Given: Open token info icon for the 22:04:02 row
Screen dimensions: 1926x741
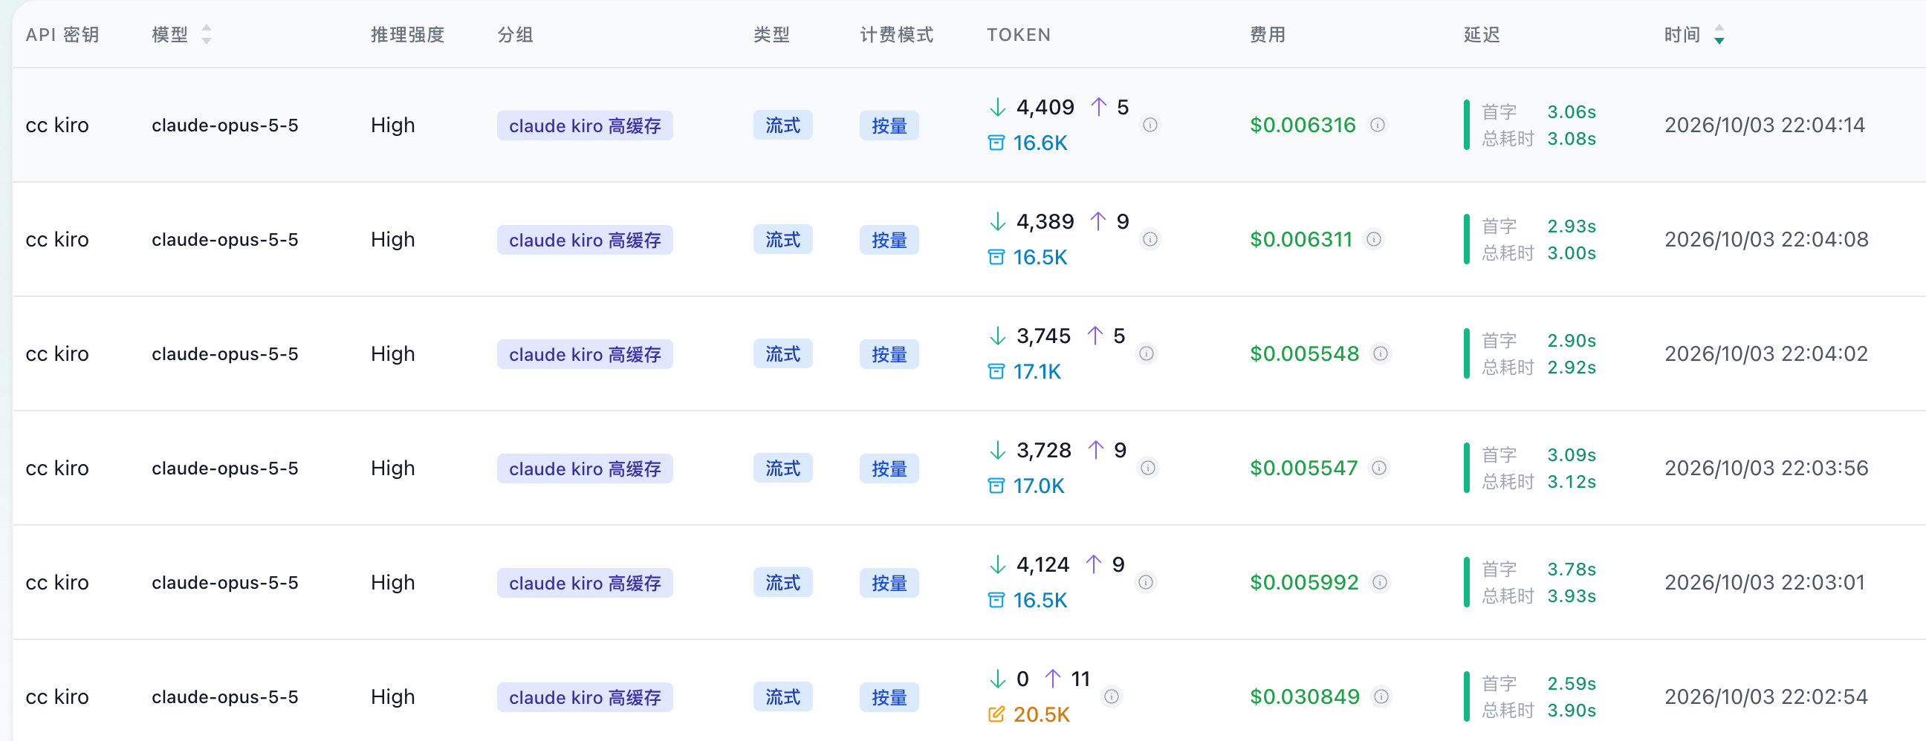Looking at the screenshot, I should point(1147,353).
